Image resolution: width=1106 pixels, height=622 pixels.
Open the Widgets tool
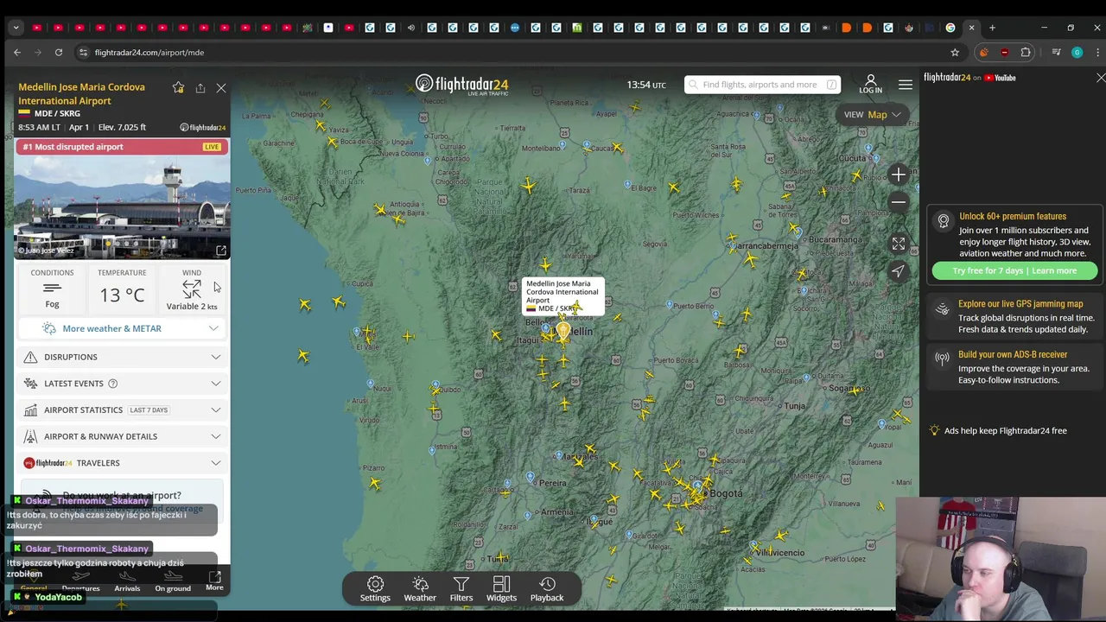pos(501,589)
